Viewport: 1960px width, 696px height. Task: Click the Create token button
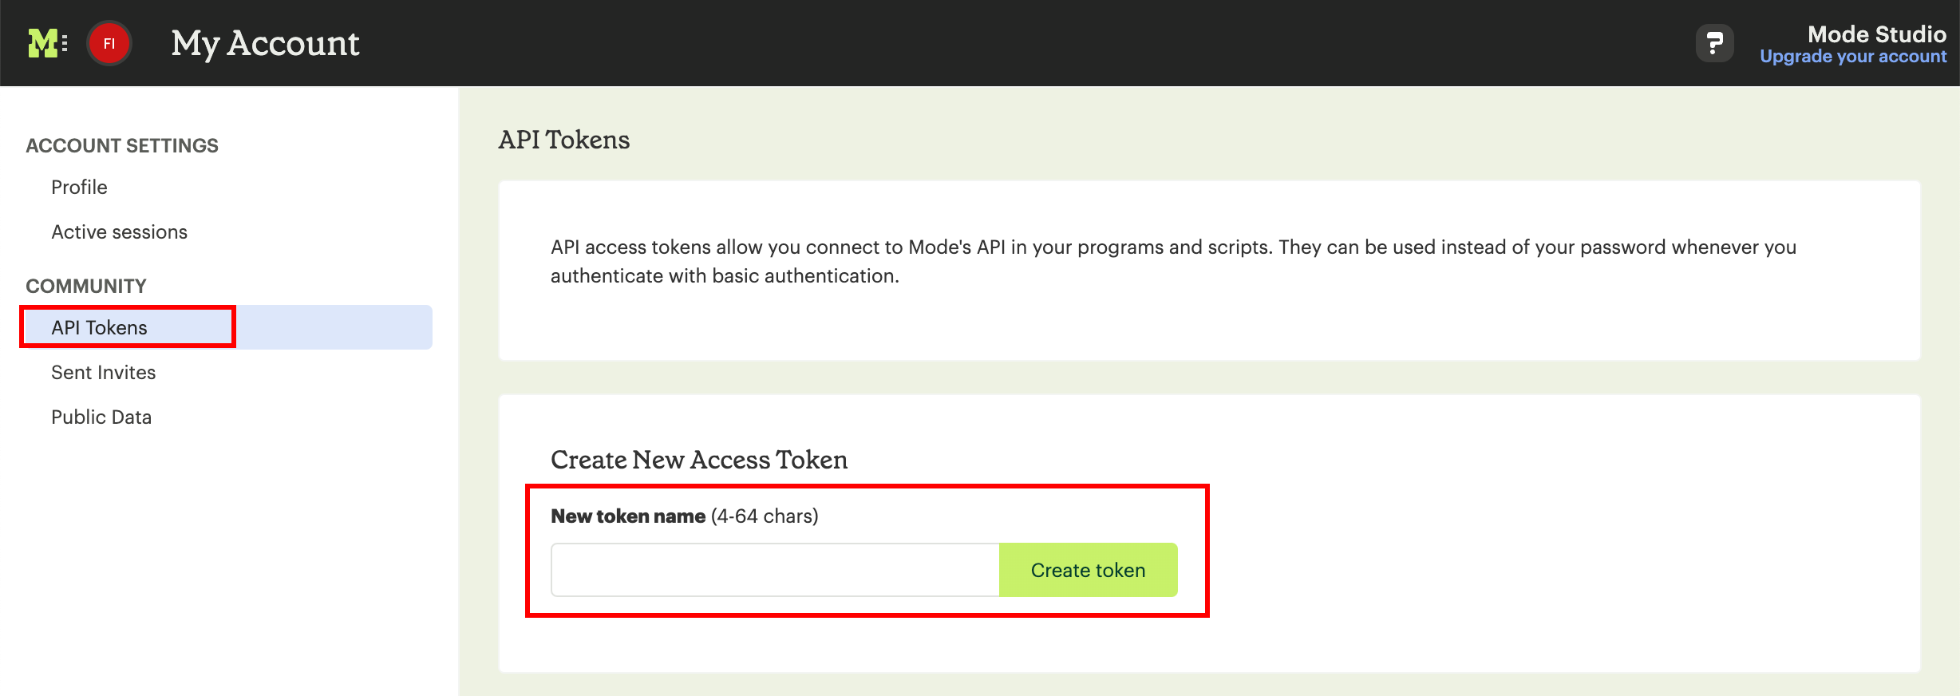pos(1088,570)
